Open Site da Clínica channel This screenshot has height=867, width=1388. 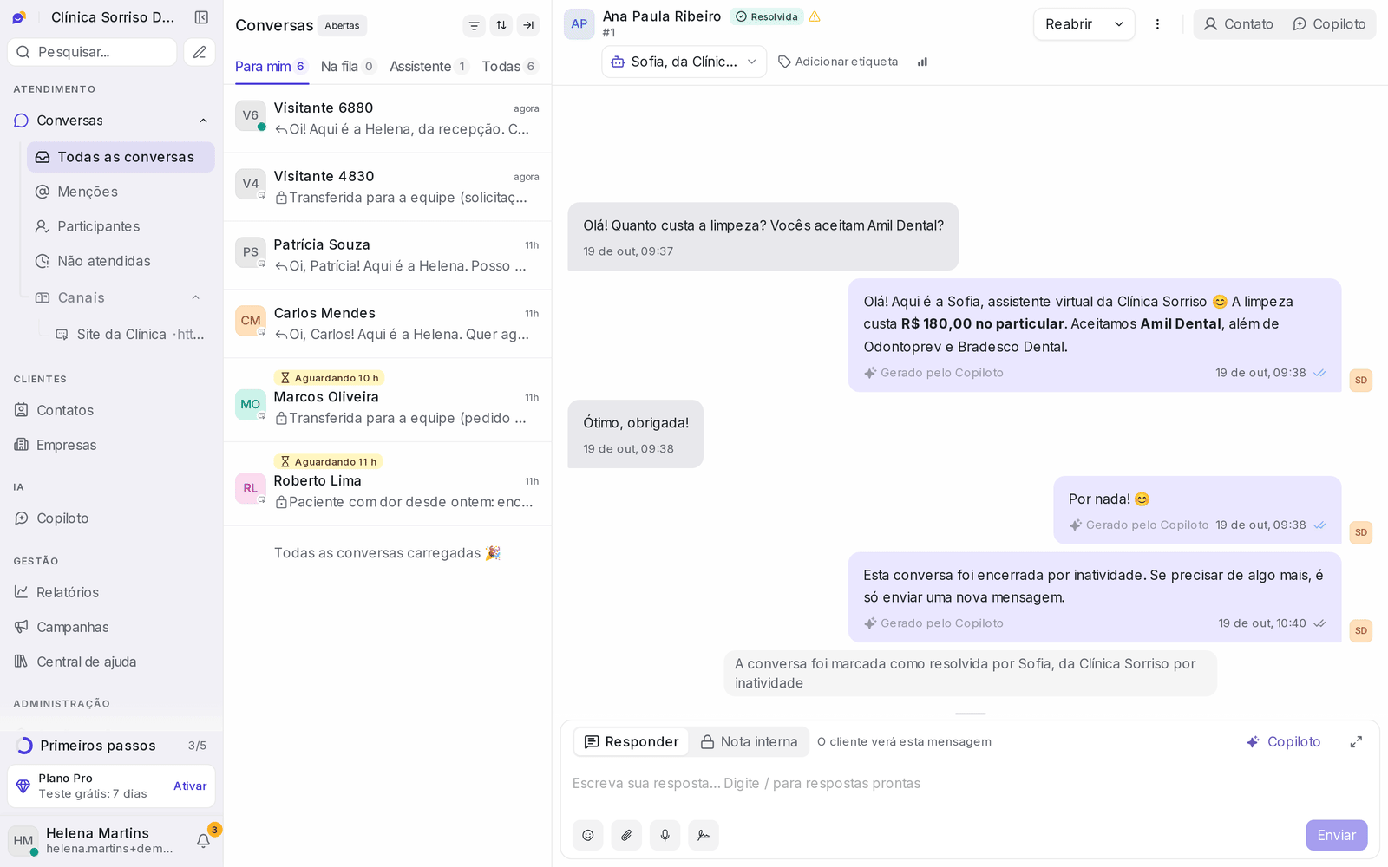[130, 334]
